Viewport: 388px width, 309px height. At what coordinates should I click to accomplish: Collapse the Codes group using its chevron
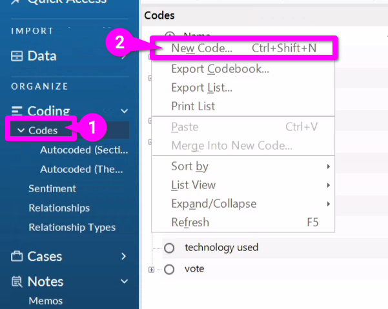click(x=21, y=130)
